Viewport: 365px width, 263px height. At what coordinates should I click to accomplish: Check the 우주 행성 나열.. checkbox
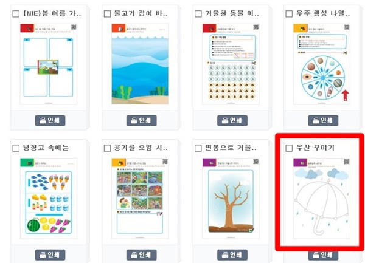tap(289, 14)
